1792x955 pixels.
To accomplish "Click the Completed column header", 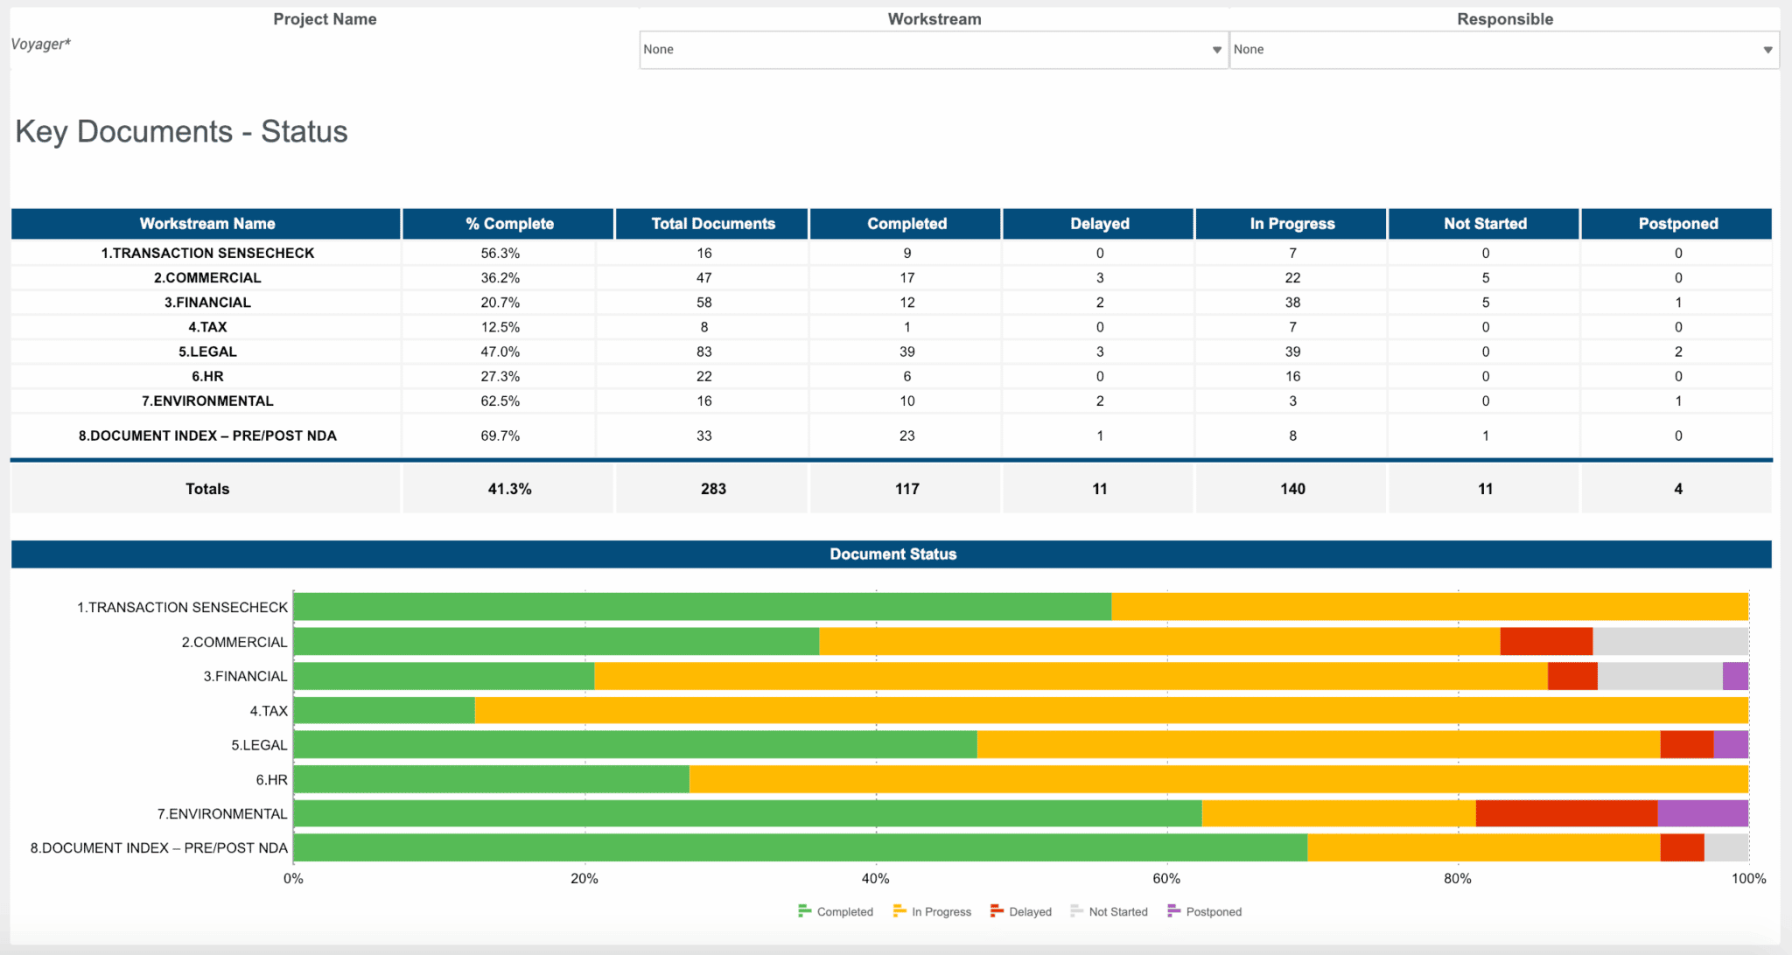I will point(906,224).
